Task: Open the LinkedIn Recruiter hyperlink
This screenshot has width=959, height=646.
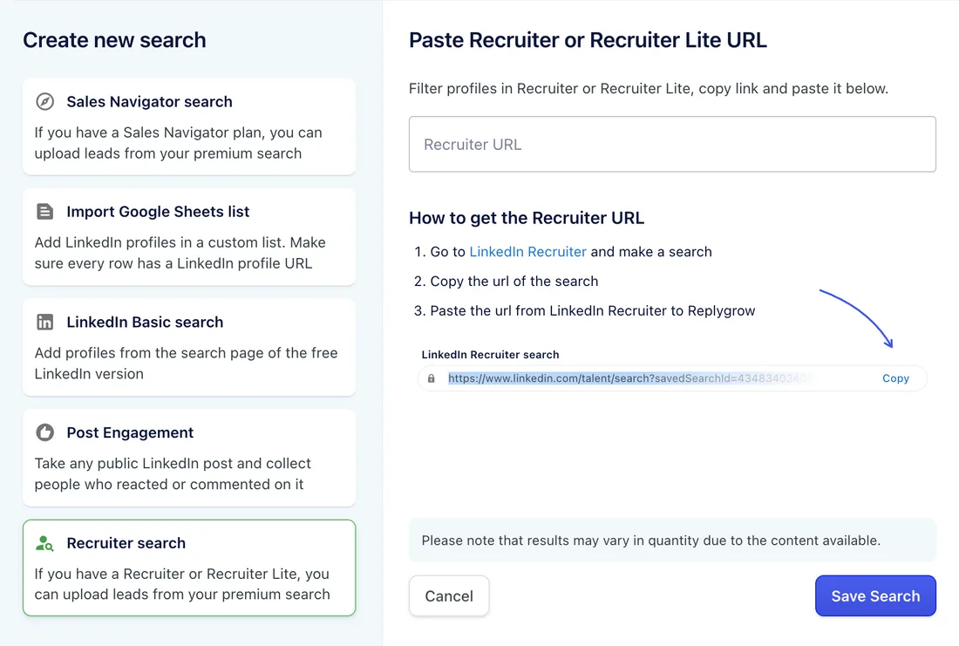Action: pyautogui.click(x=527, y=252)
